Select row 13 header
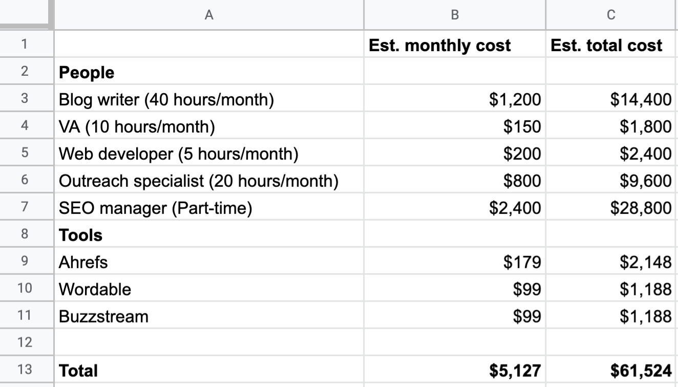 tap(26, 370)
